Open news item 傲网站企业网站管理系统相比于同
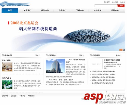The image size is (127, 105). (104, 80)
